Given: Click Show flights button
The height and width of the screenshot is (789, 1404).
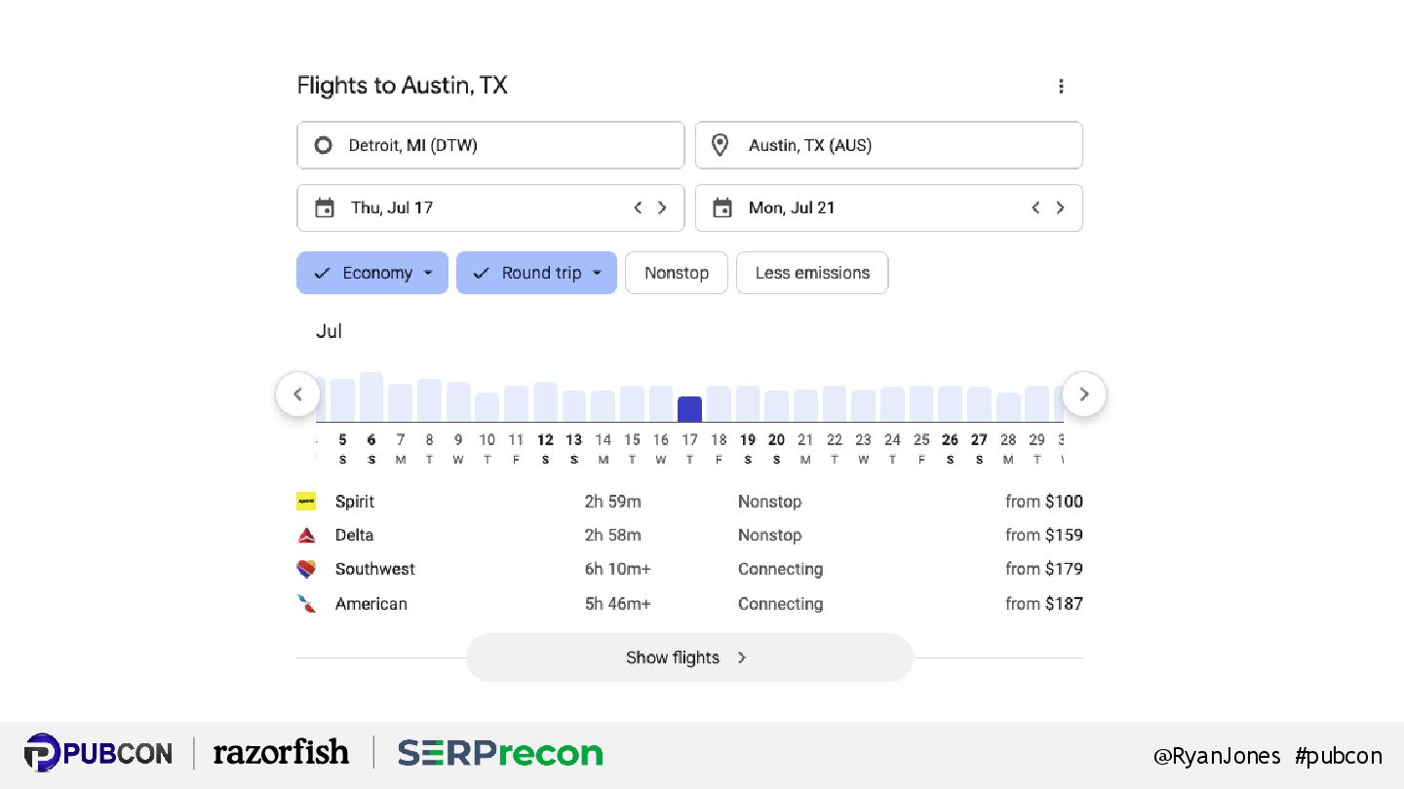Looking at the screenshot, I should [689, 657].
